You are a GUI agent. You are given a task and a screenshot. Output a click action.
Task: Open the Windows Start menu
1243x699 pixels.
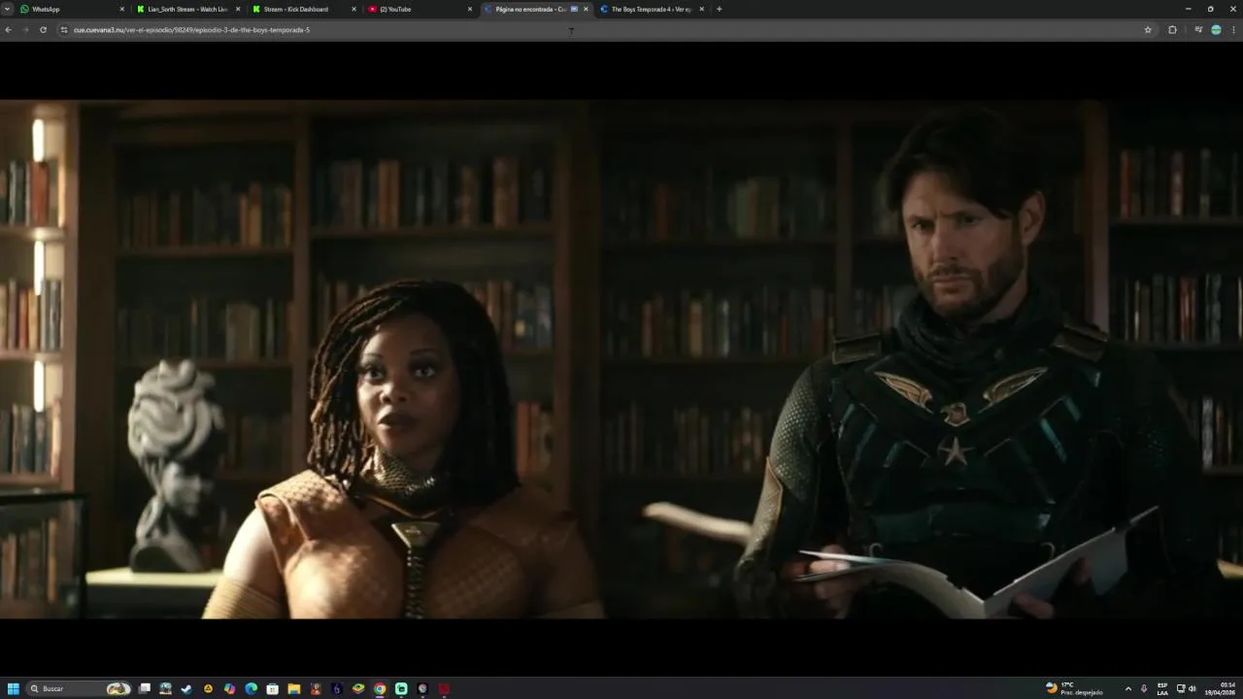14,688
